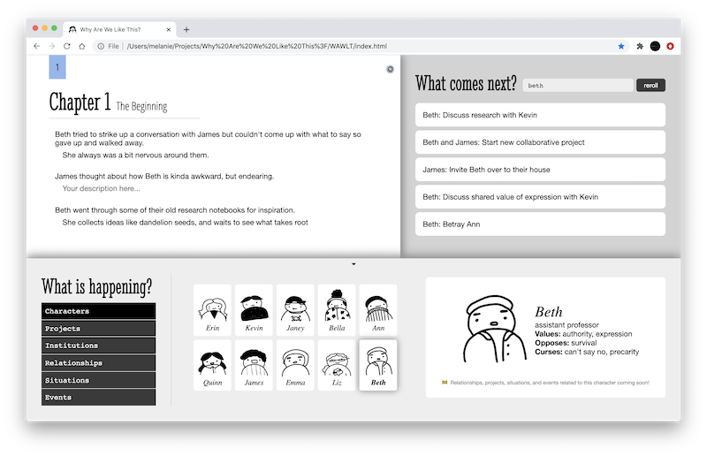This screenshot has height=456, width=707.
Task: Click James thought about Beth sentence
Action: 164,177
